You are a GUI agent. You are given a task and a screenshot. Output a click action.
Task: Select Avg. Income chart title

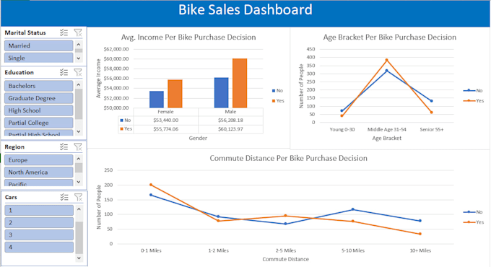click(x=188, y=37)
